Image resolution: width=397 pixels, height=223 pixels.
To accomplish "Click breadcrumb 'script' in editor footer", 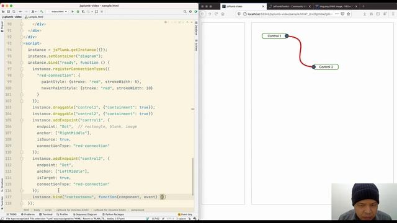I will tap(48, 210).
